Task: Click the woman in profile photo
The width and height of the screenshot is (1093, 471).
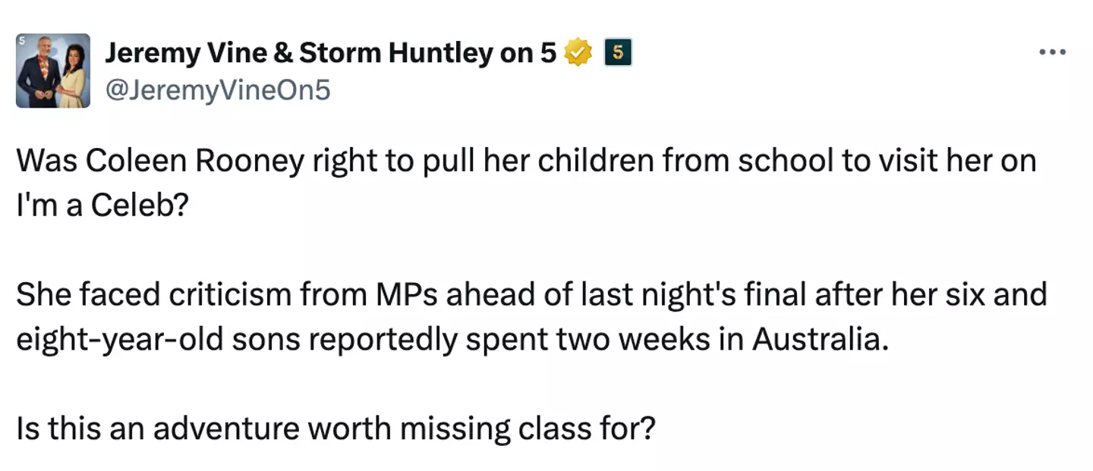Action: click(x=73, y=77)
